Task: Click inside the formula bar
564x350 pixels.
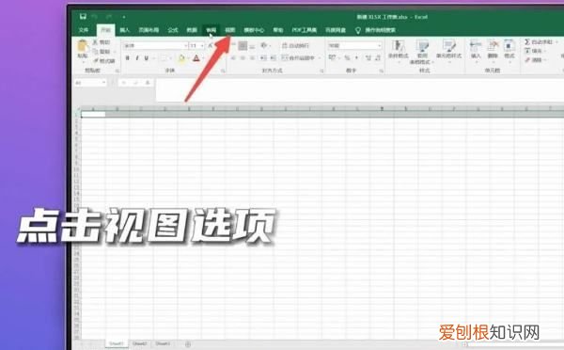Action: coord(360,89)
